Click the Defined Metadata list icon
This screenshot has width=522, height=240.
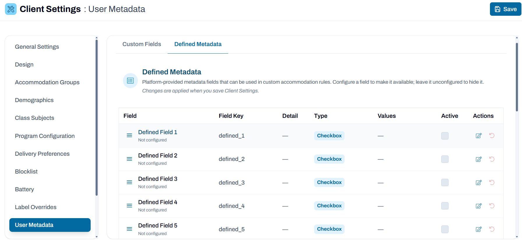[x=130, y=80]
